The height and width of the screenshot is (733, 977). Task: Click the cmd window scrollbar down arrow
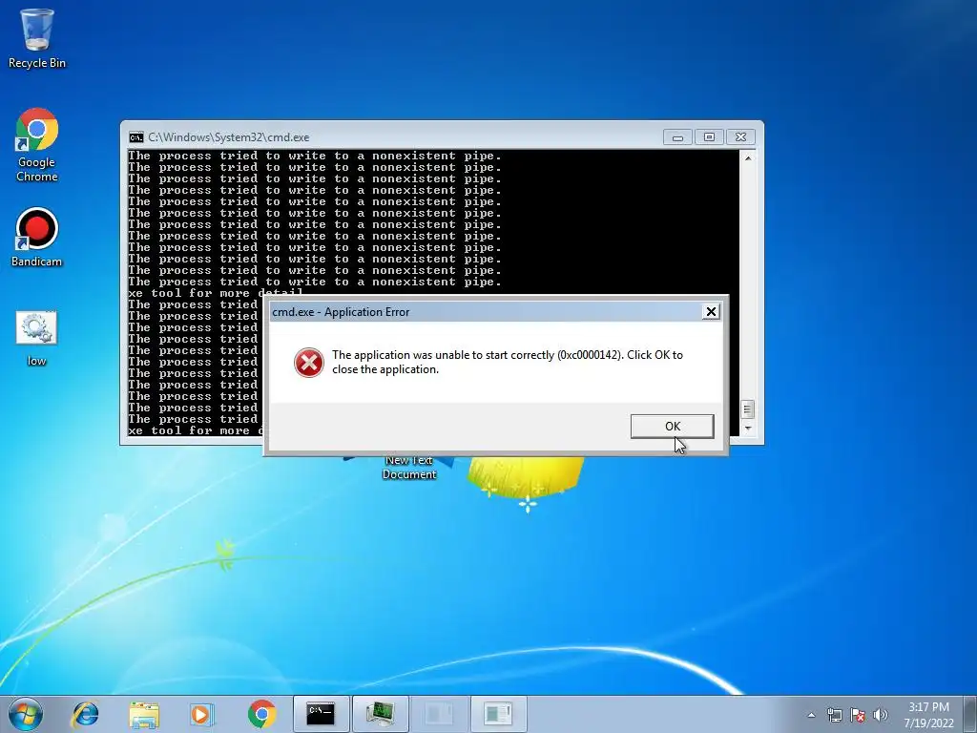pos(748,429)
